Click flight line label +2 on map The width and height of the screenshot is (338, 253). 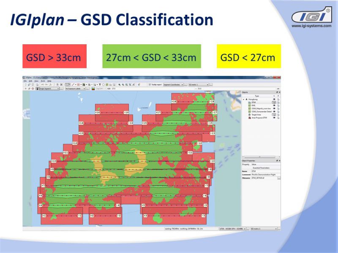coord(92,215)
